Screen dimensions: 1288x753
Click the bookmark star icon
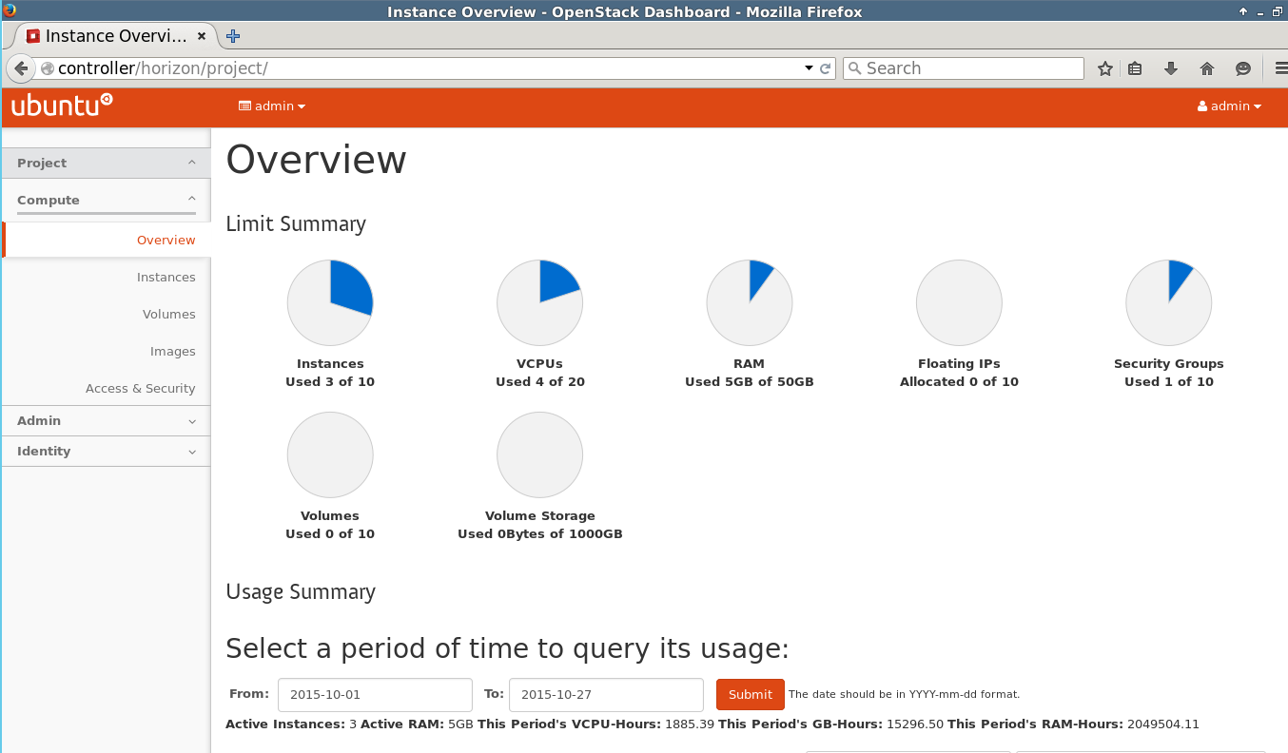[x=1104, y=68]
